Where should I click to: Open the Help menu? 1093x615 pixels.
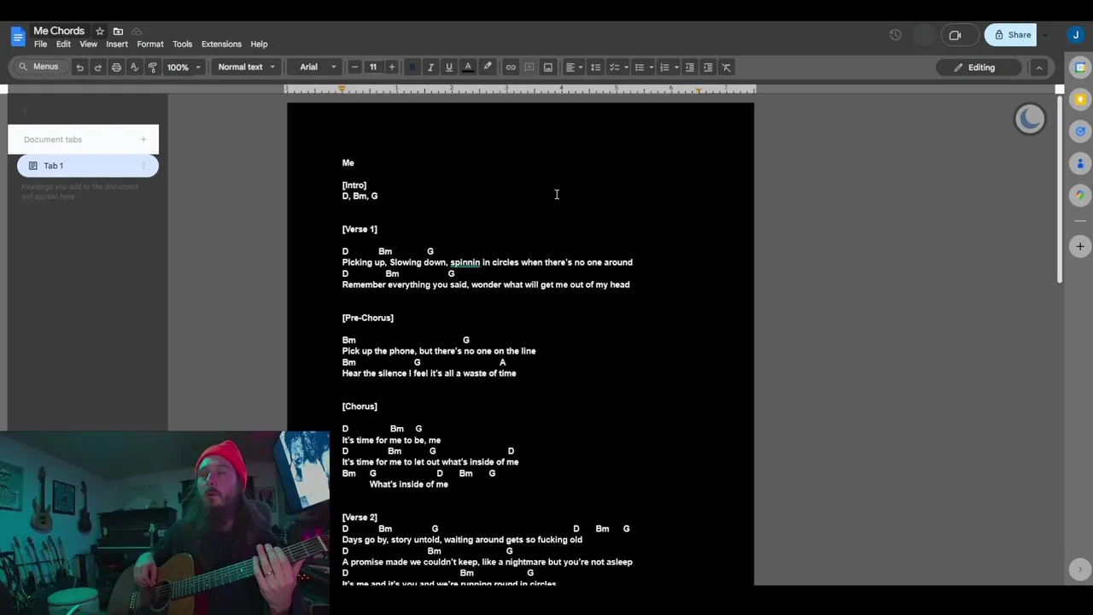(260, 44)
